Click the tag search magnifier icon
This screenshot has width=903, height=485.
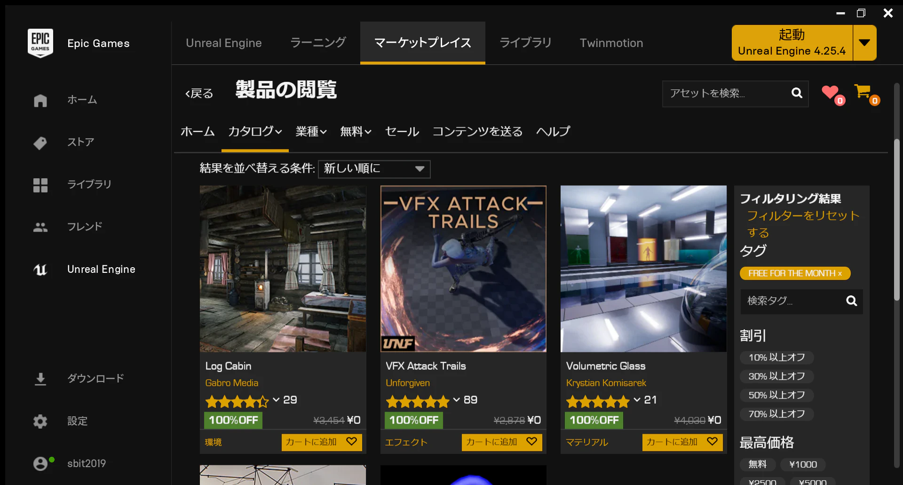click(851, 301)
